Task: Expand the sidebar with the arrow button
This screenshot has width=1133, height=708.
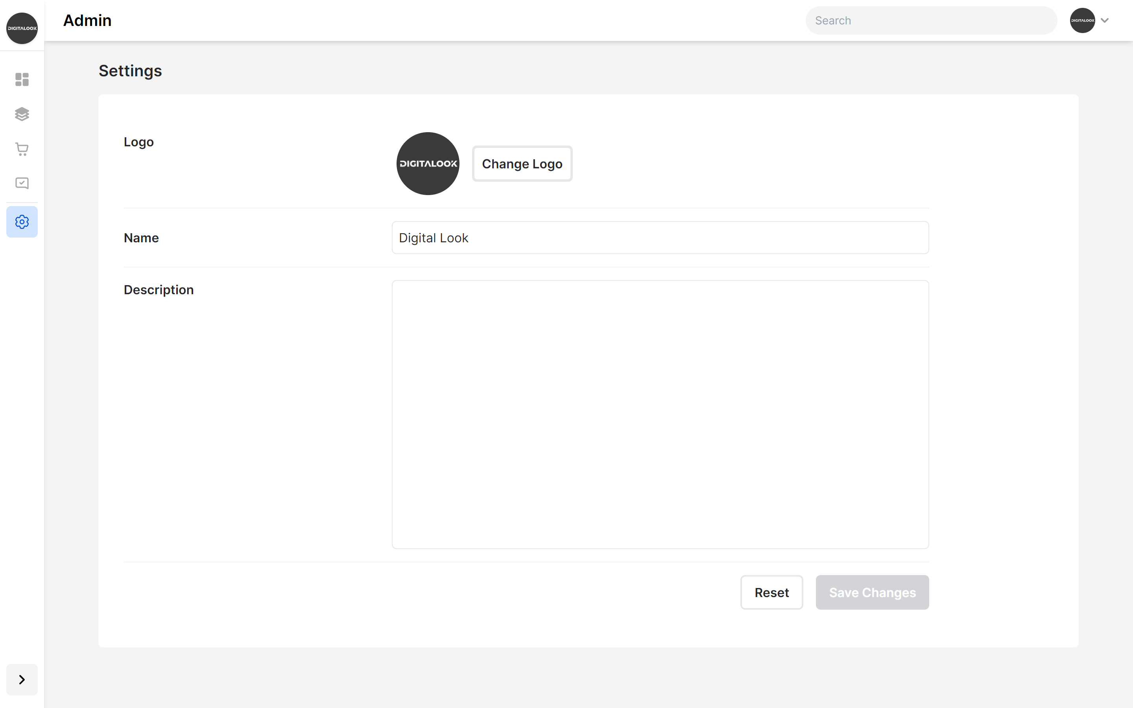Action: click(22, 679)
